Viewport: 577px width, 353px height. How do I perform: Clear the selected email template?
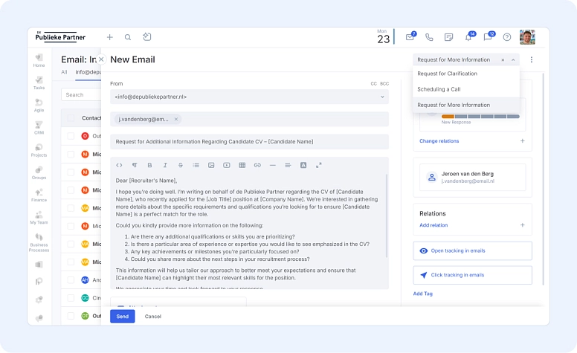click(x=503, y=60)
